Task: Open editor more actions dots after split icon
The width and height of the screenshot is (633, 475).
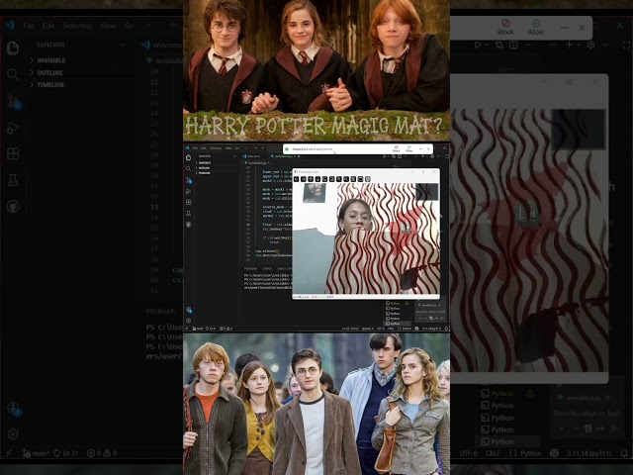Action: 528,45
